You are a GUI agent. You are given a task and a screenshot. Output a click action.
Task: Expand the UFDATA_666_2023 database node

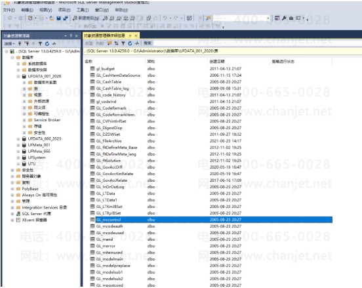18,139
